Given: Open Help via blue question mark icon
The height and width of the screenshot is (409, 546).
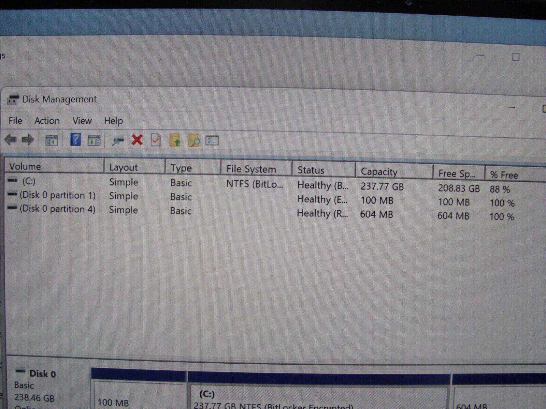Looking at the screenshot, I should (x=75, y=140).
